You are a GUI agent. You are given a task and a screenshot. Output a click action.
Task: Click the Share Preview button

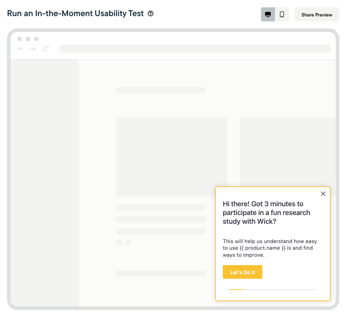(317, 14)
